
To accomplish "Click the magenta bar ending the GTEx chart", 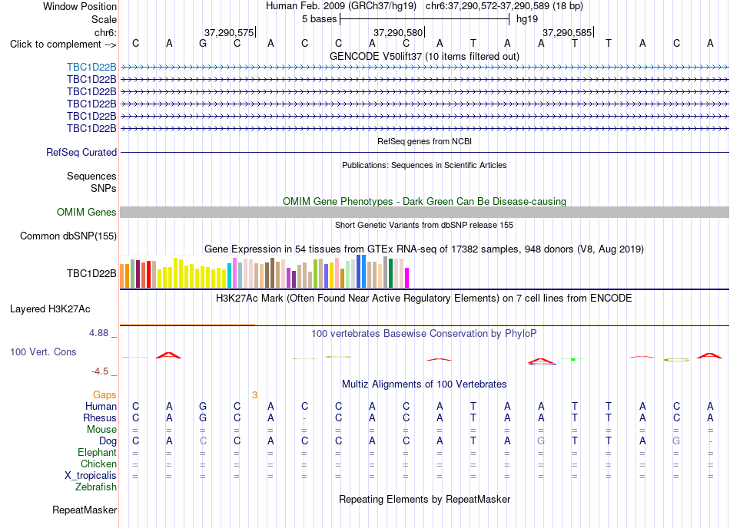I will click(x=406, y=278).
